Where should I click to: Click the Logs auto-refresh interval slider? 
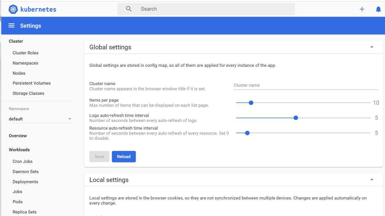point(303,118)
